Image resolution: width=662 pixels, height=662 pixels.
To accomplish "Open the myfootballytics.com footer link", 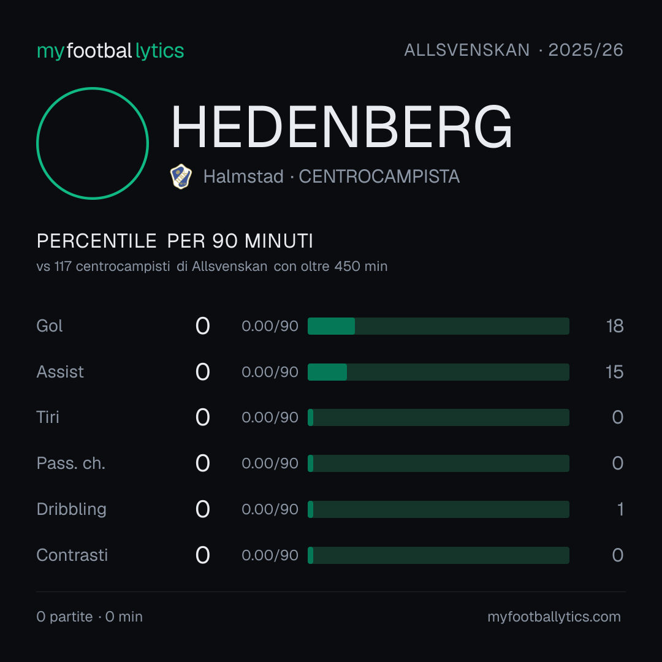I will click(554, 617).
